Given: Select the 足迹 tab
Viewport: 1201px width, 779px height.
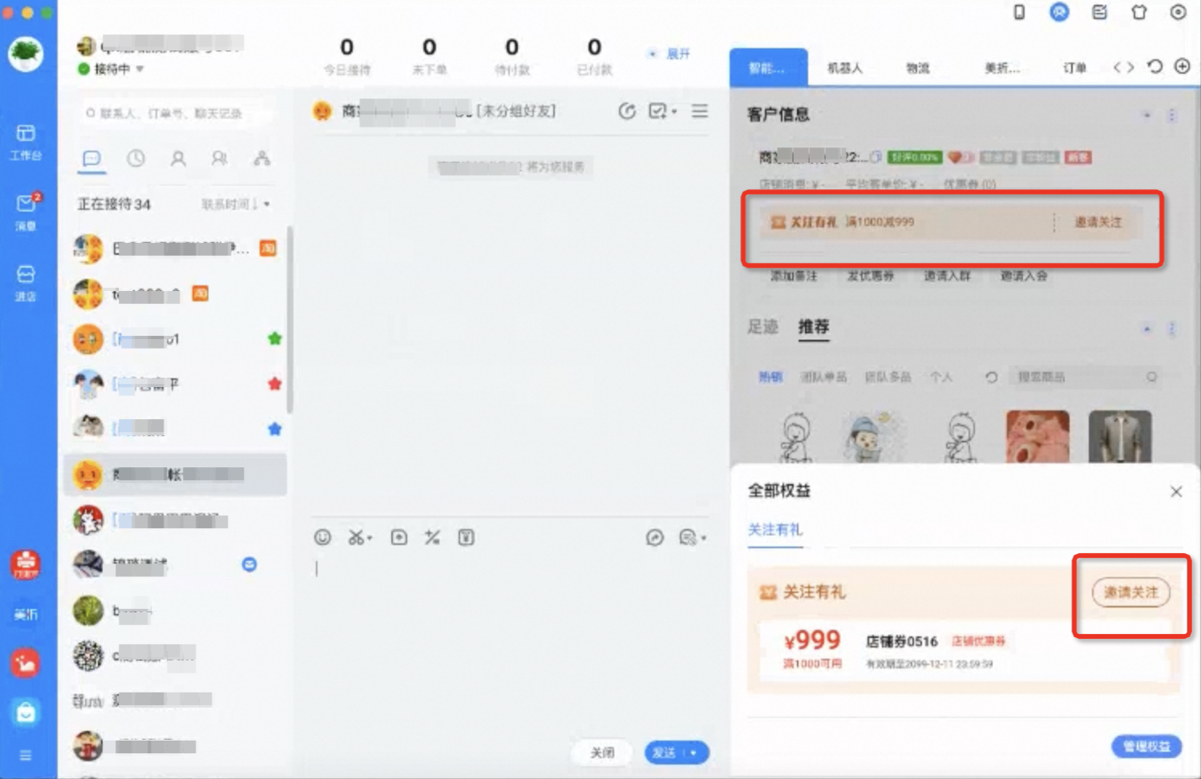Looking at the screenshot, I should tap(762, 327).
